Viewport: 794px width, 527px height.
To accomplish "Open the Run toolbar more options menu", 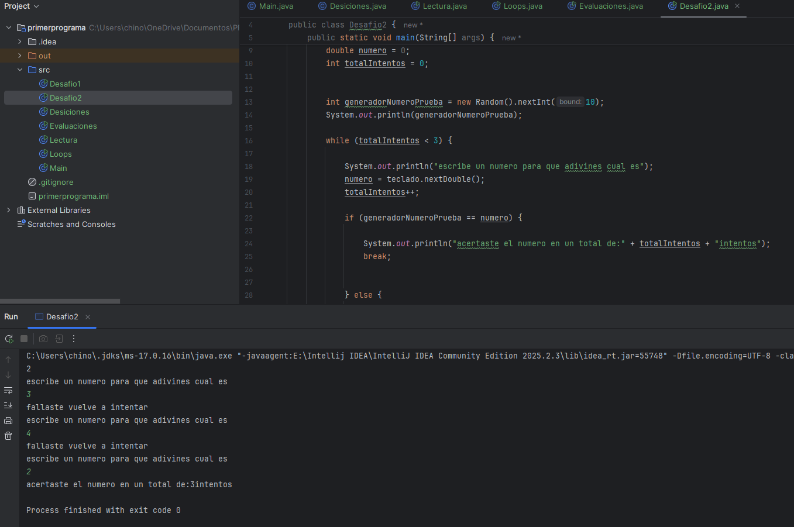I will (x=74, y=339).
